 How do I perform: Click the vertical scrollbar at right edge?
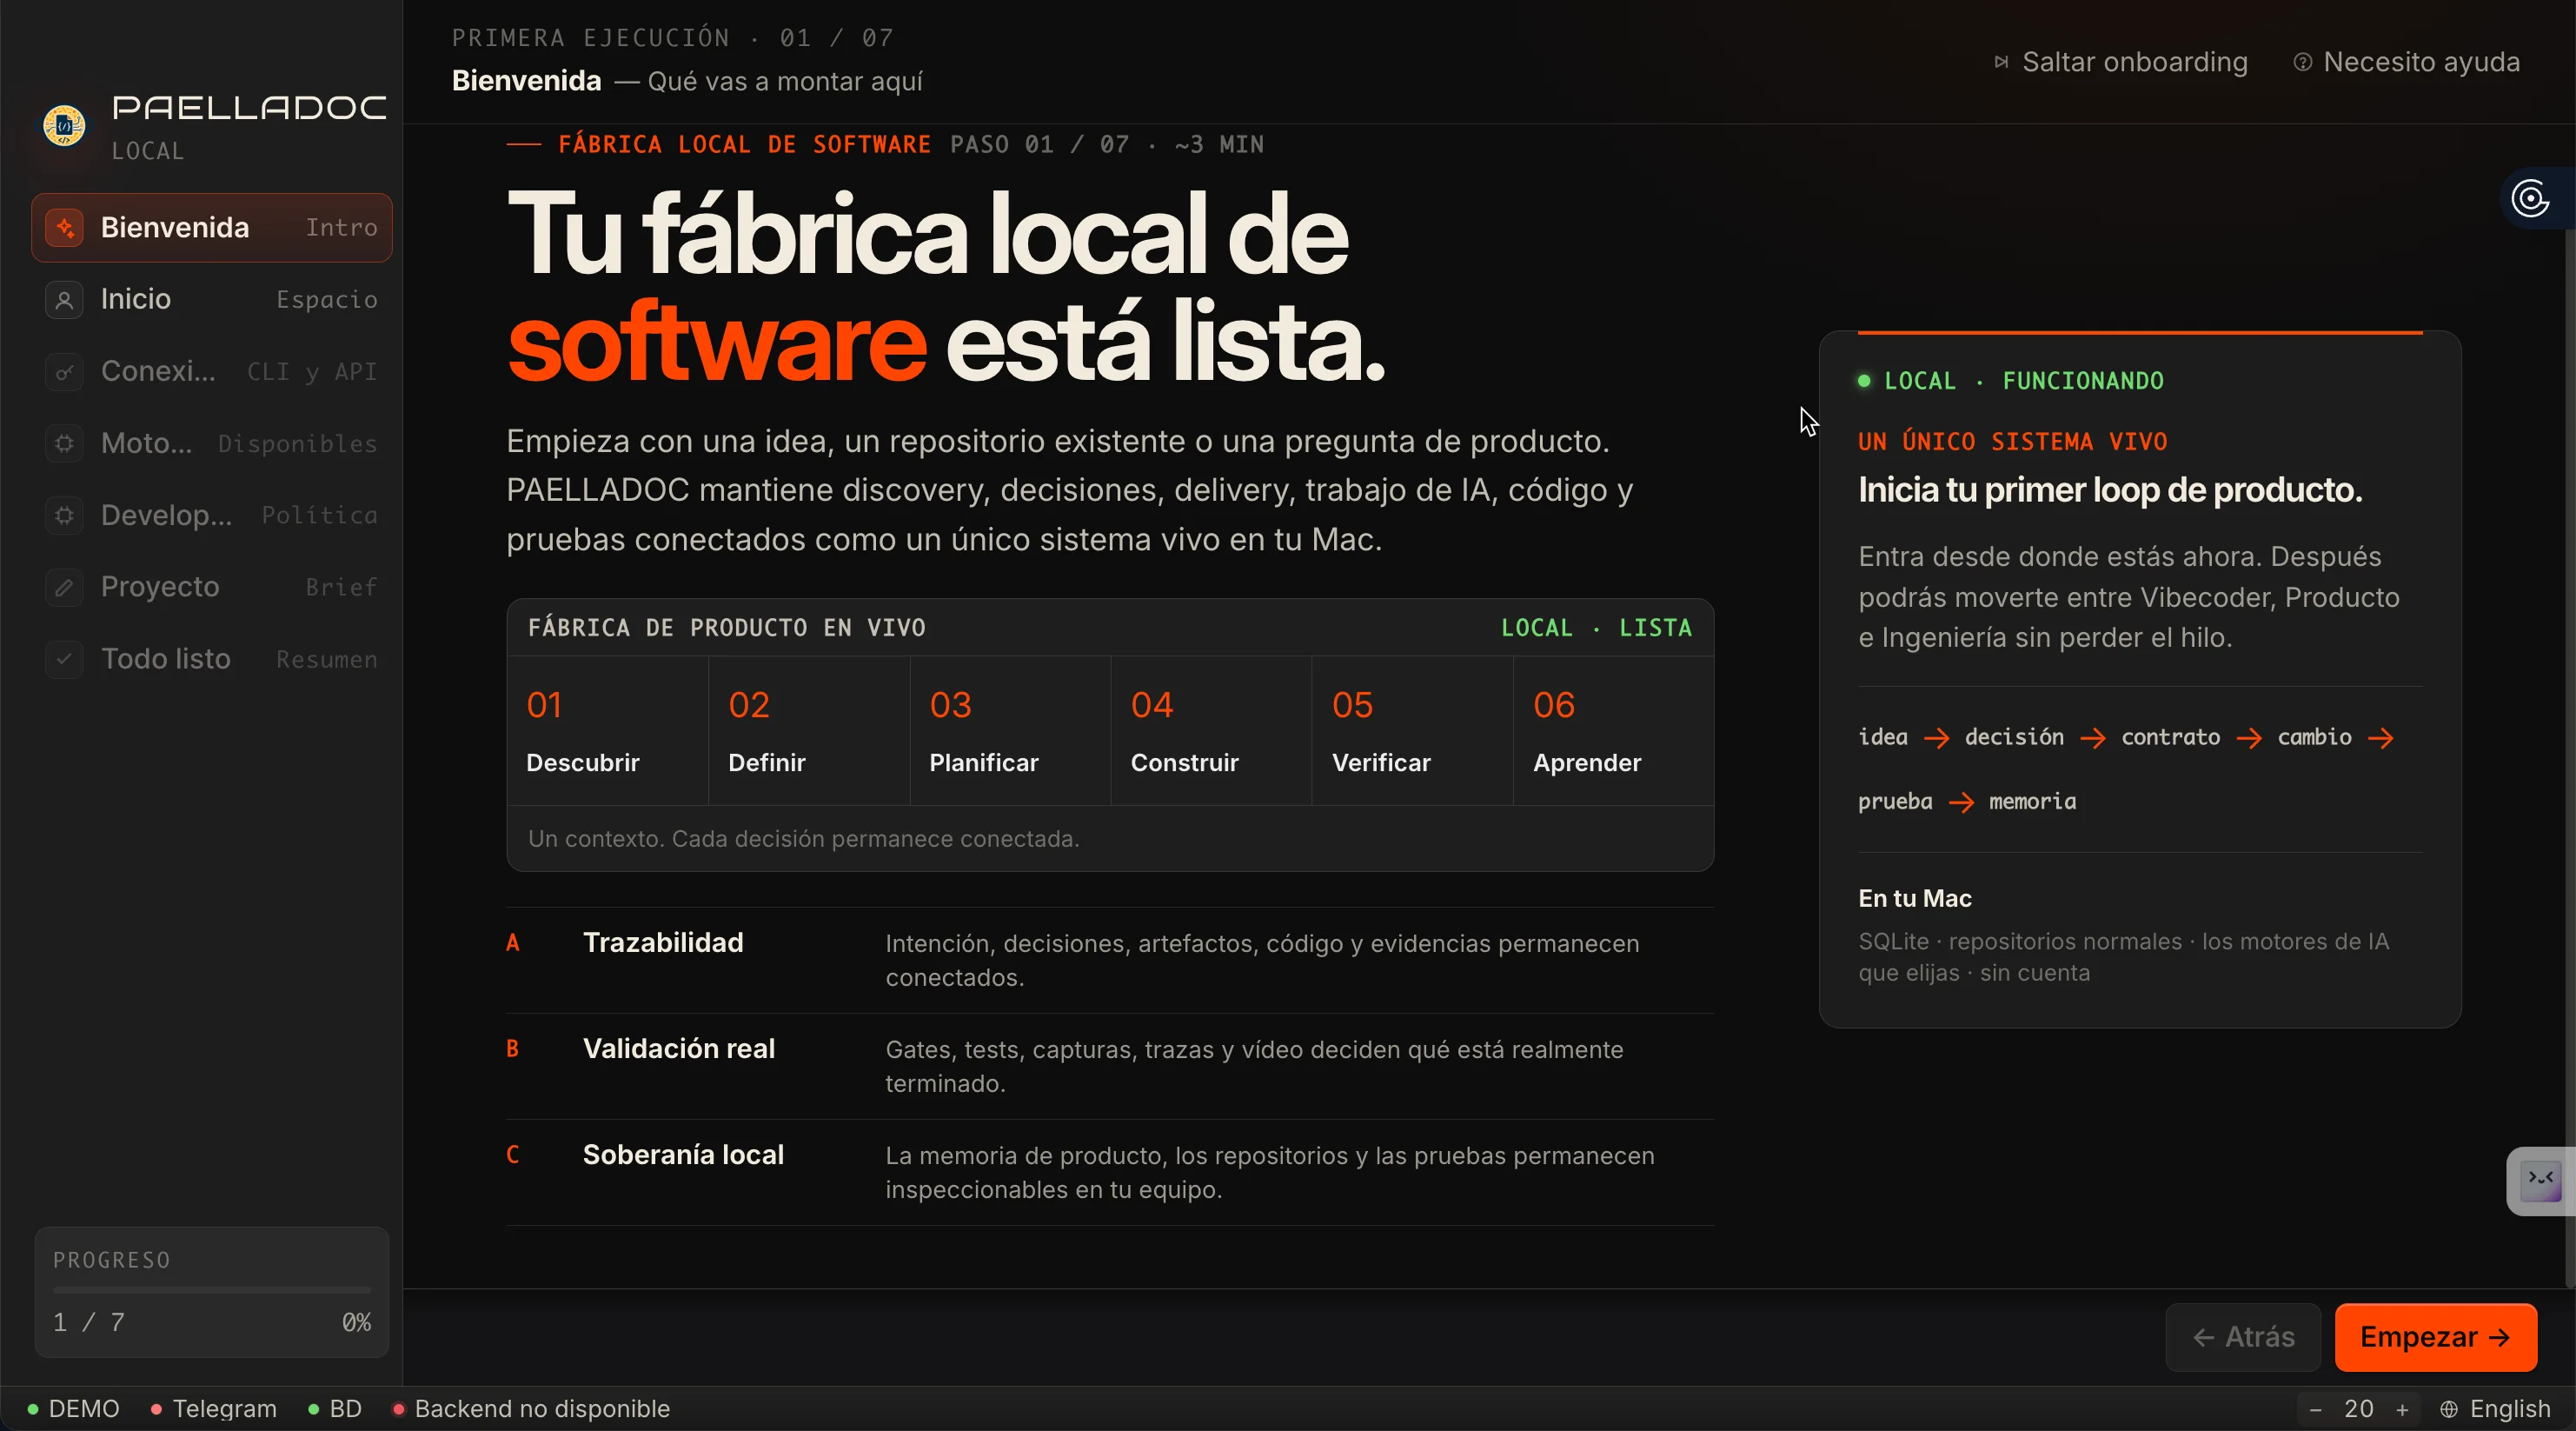[x=2570, y=760]
